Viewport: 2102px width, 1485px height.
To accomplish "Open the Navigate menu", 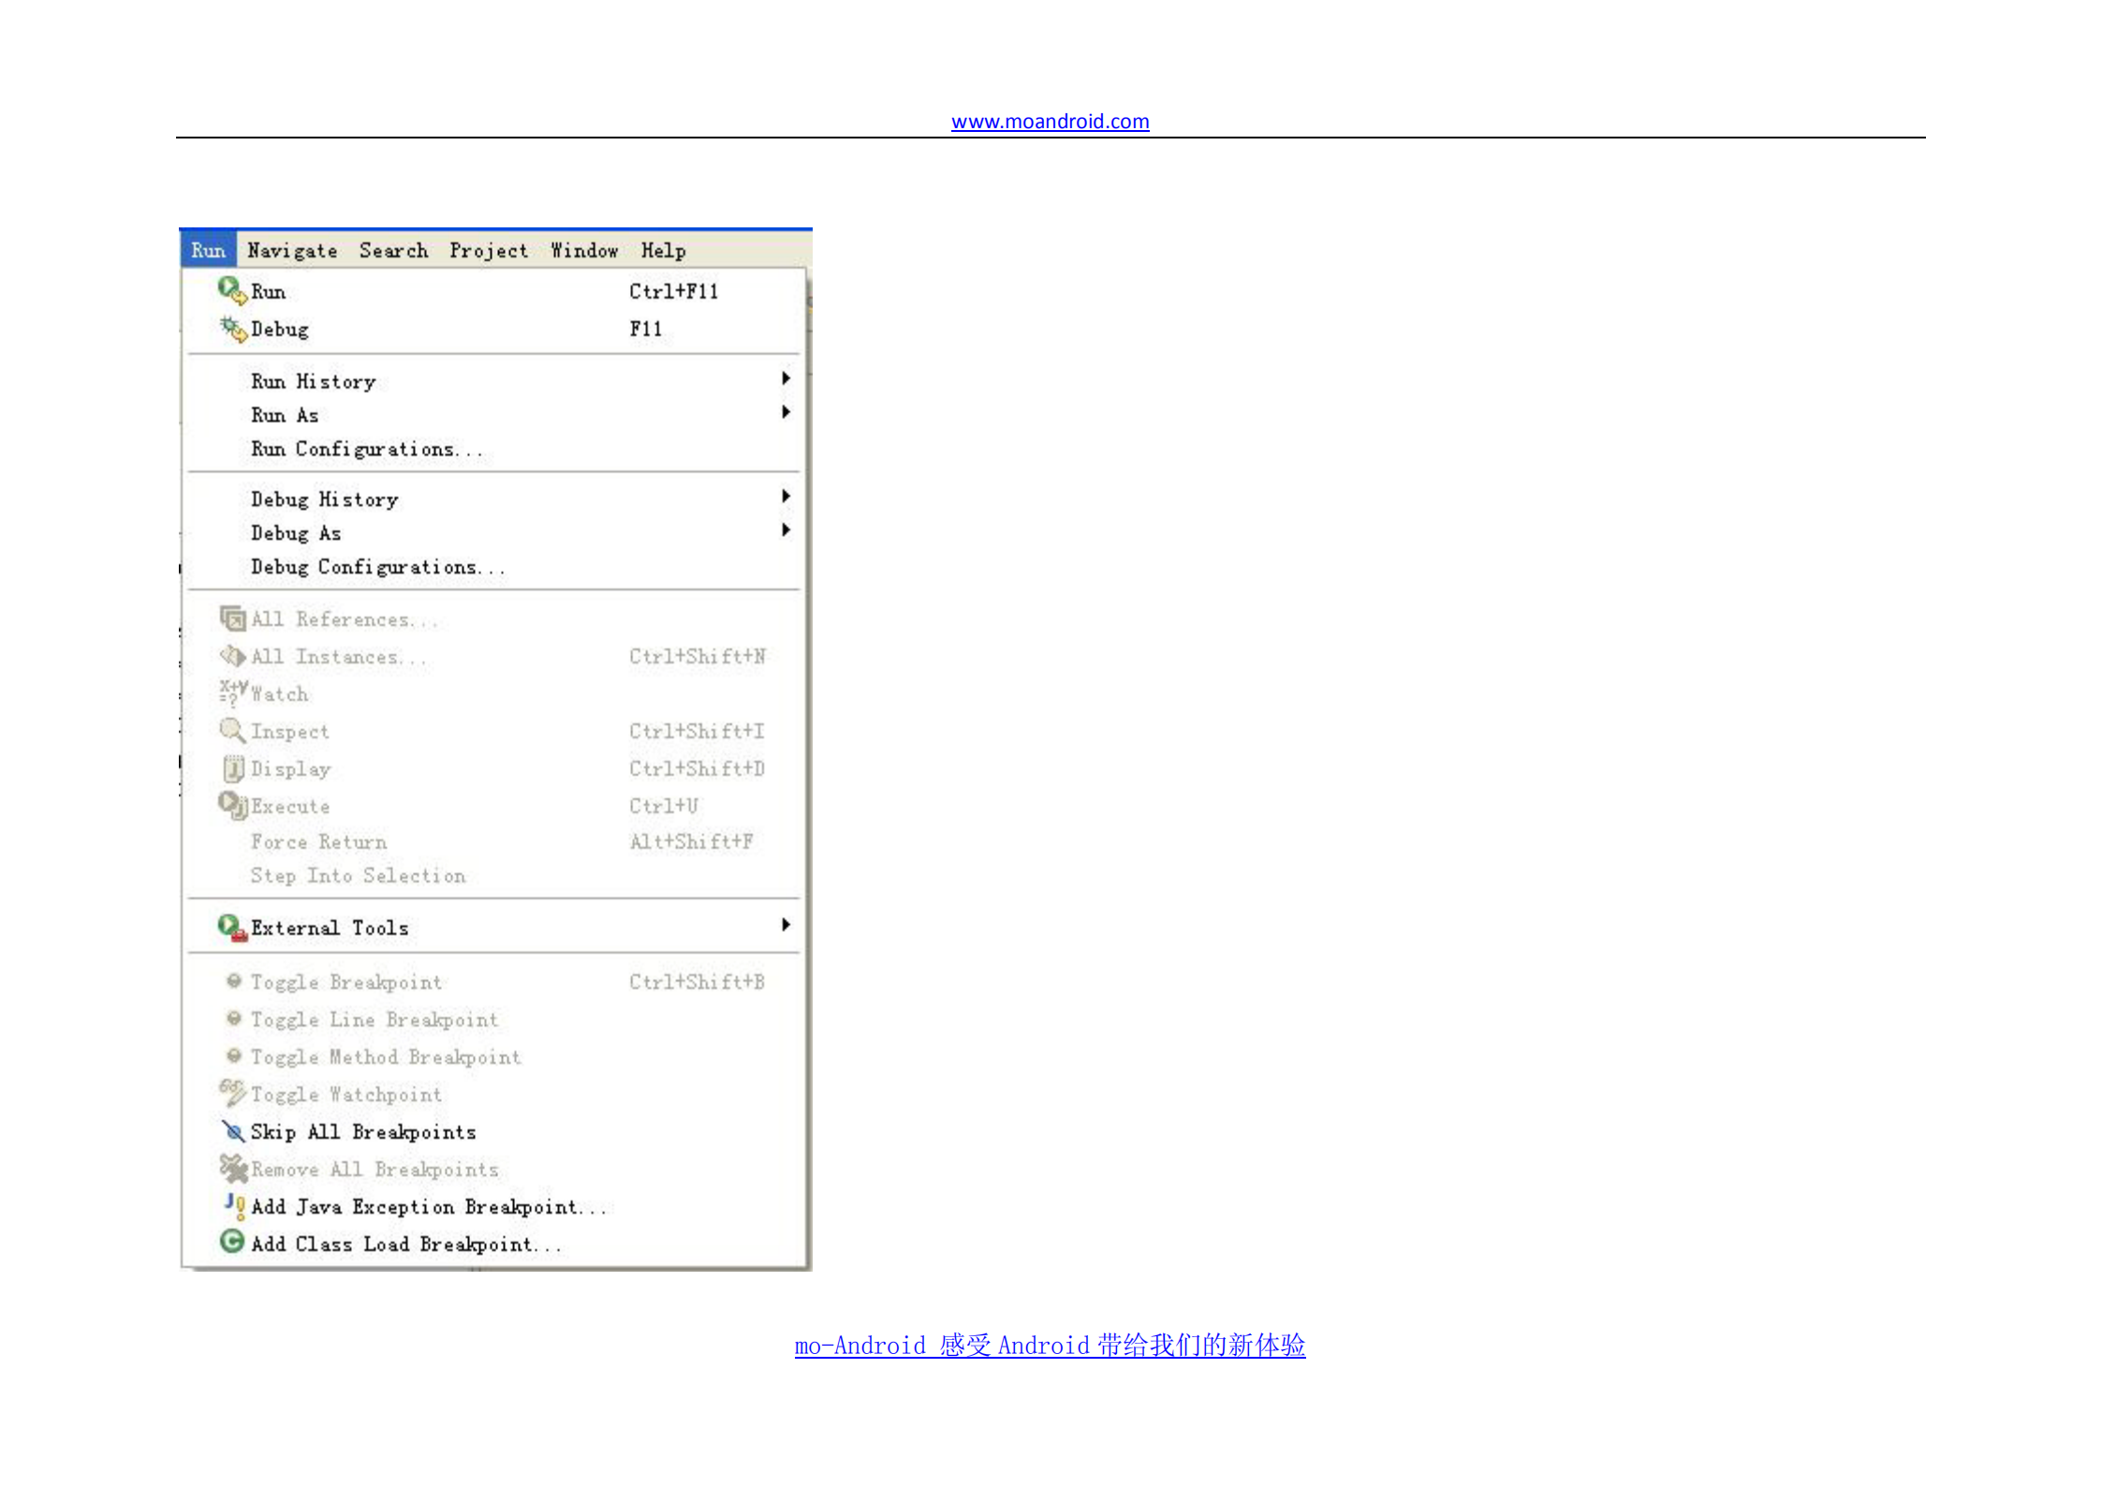I will coord(291,250).
